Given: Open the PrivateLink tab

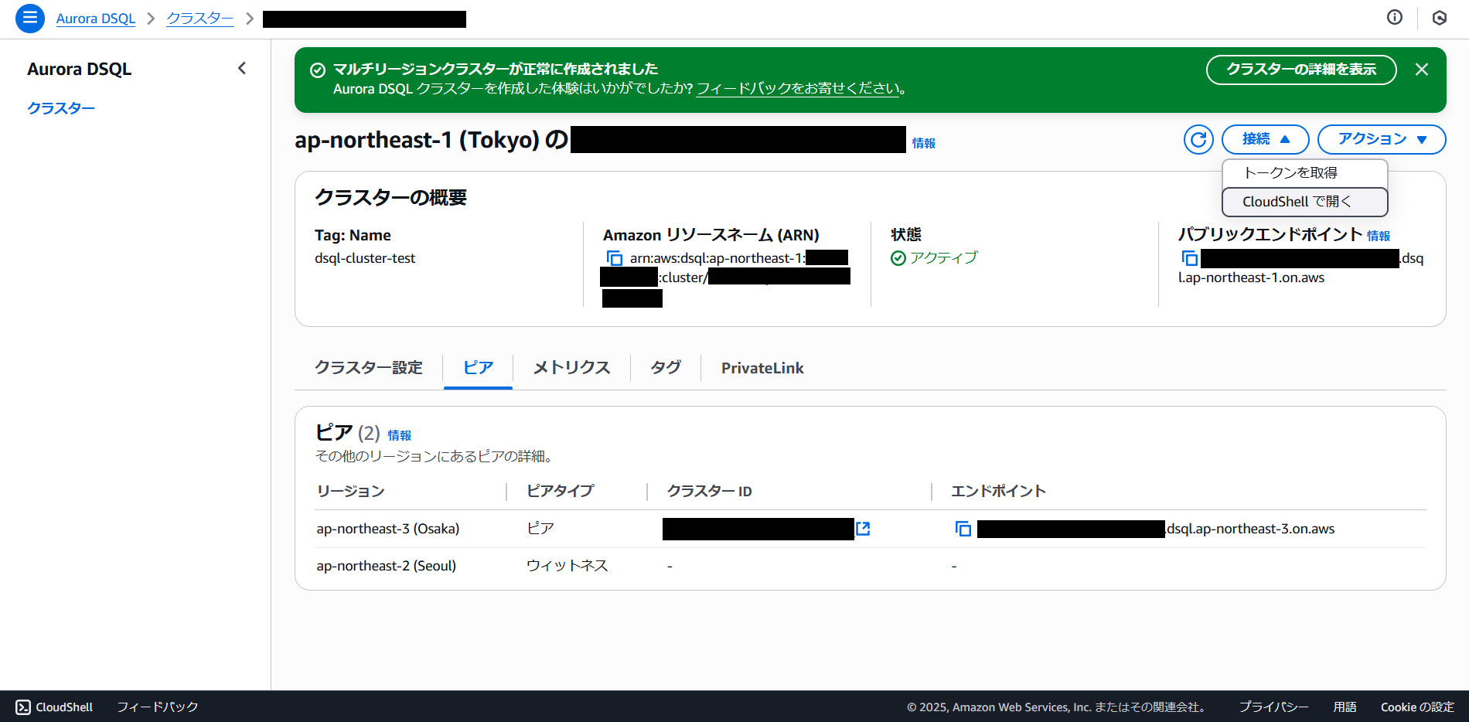Looking at the screenshot, I should pos(762,368).
